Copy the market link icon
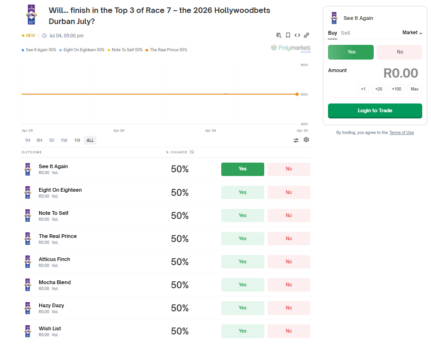 (306, 35)
